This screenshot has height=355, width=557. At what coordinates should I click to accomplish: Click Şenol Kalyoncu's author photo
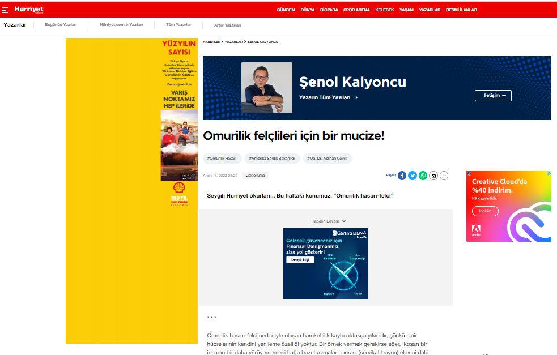267,88
